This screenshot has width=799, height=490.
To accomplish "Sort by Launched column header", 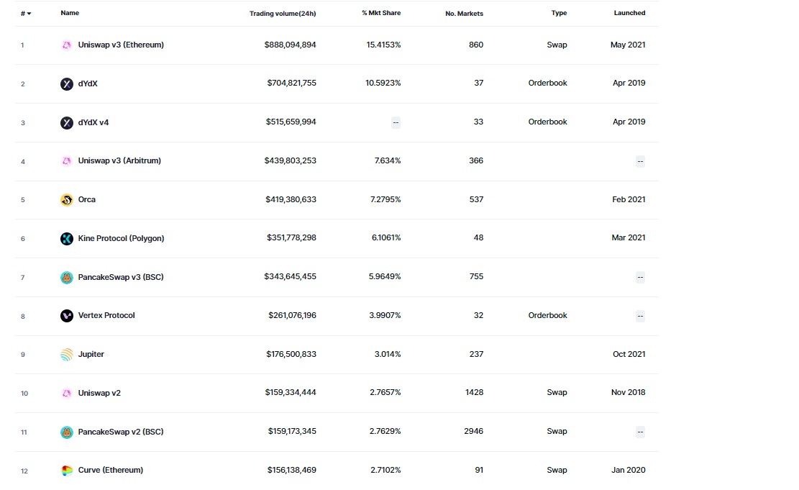I will pos(629,13).
